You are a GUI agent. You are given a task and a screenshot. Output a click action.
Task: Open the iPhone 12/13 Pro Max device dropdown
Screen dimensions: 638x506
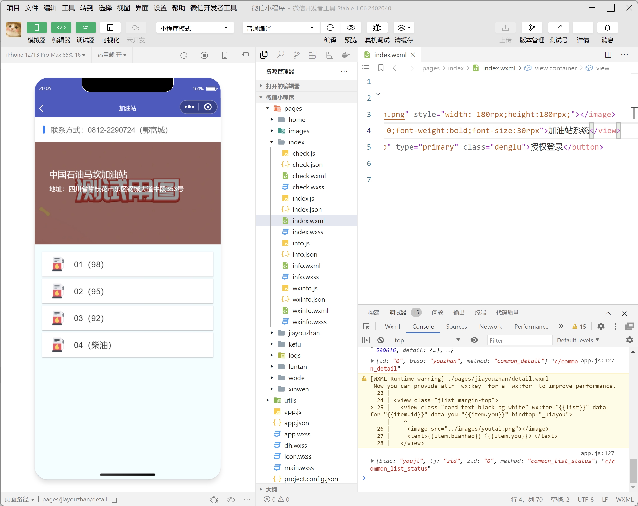(45, 55)
